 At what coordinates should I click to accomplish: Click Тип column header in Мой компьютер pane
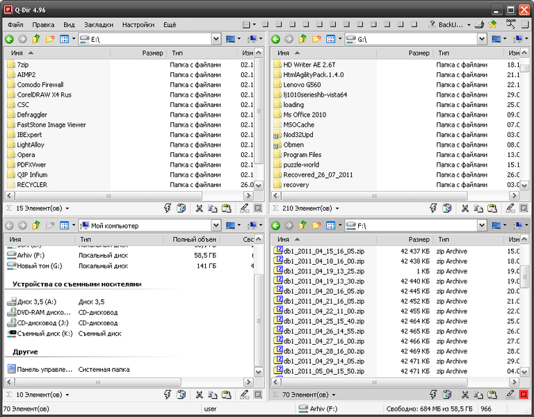point(118,239)
